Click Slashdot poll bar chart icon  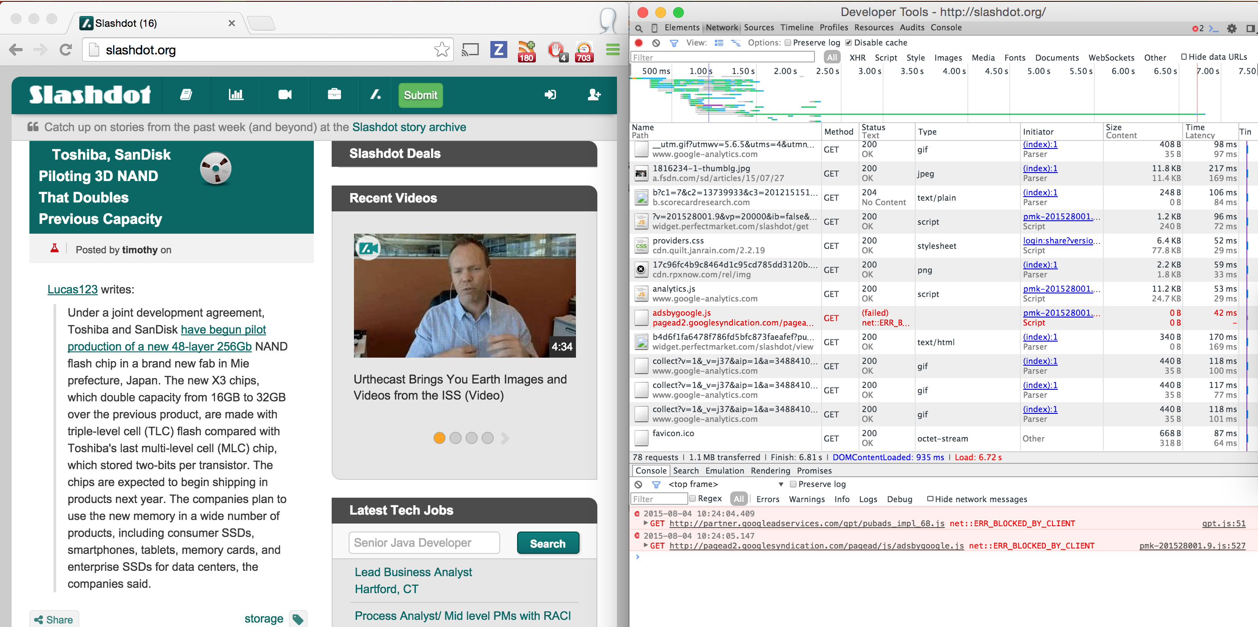coord(236,95)
